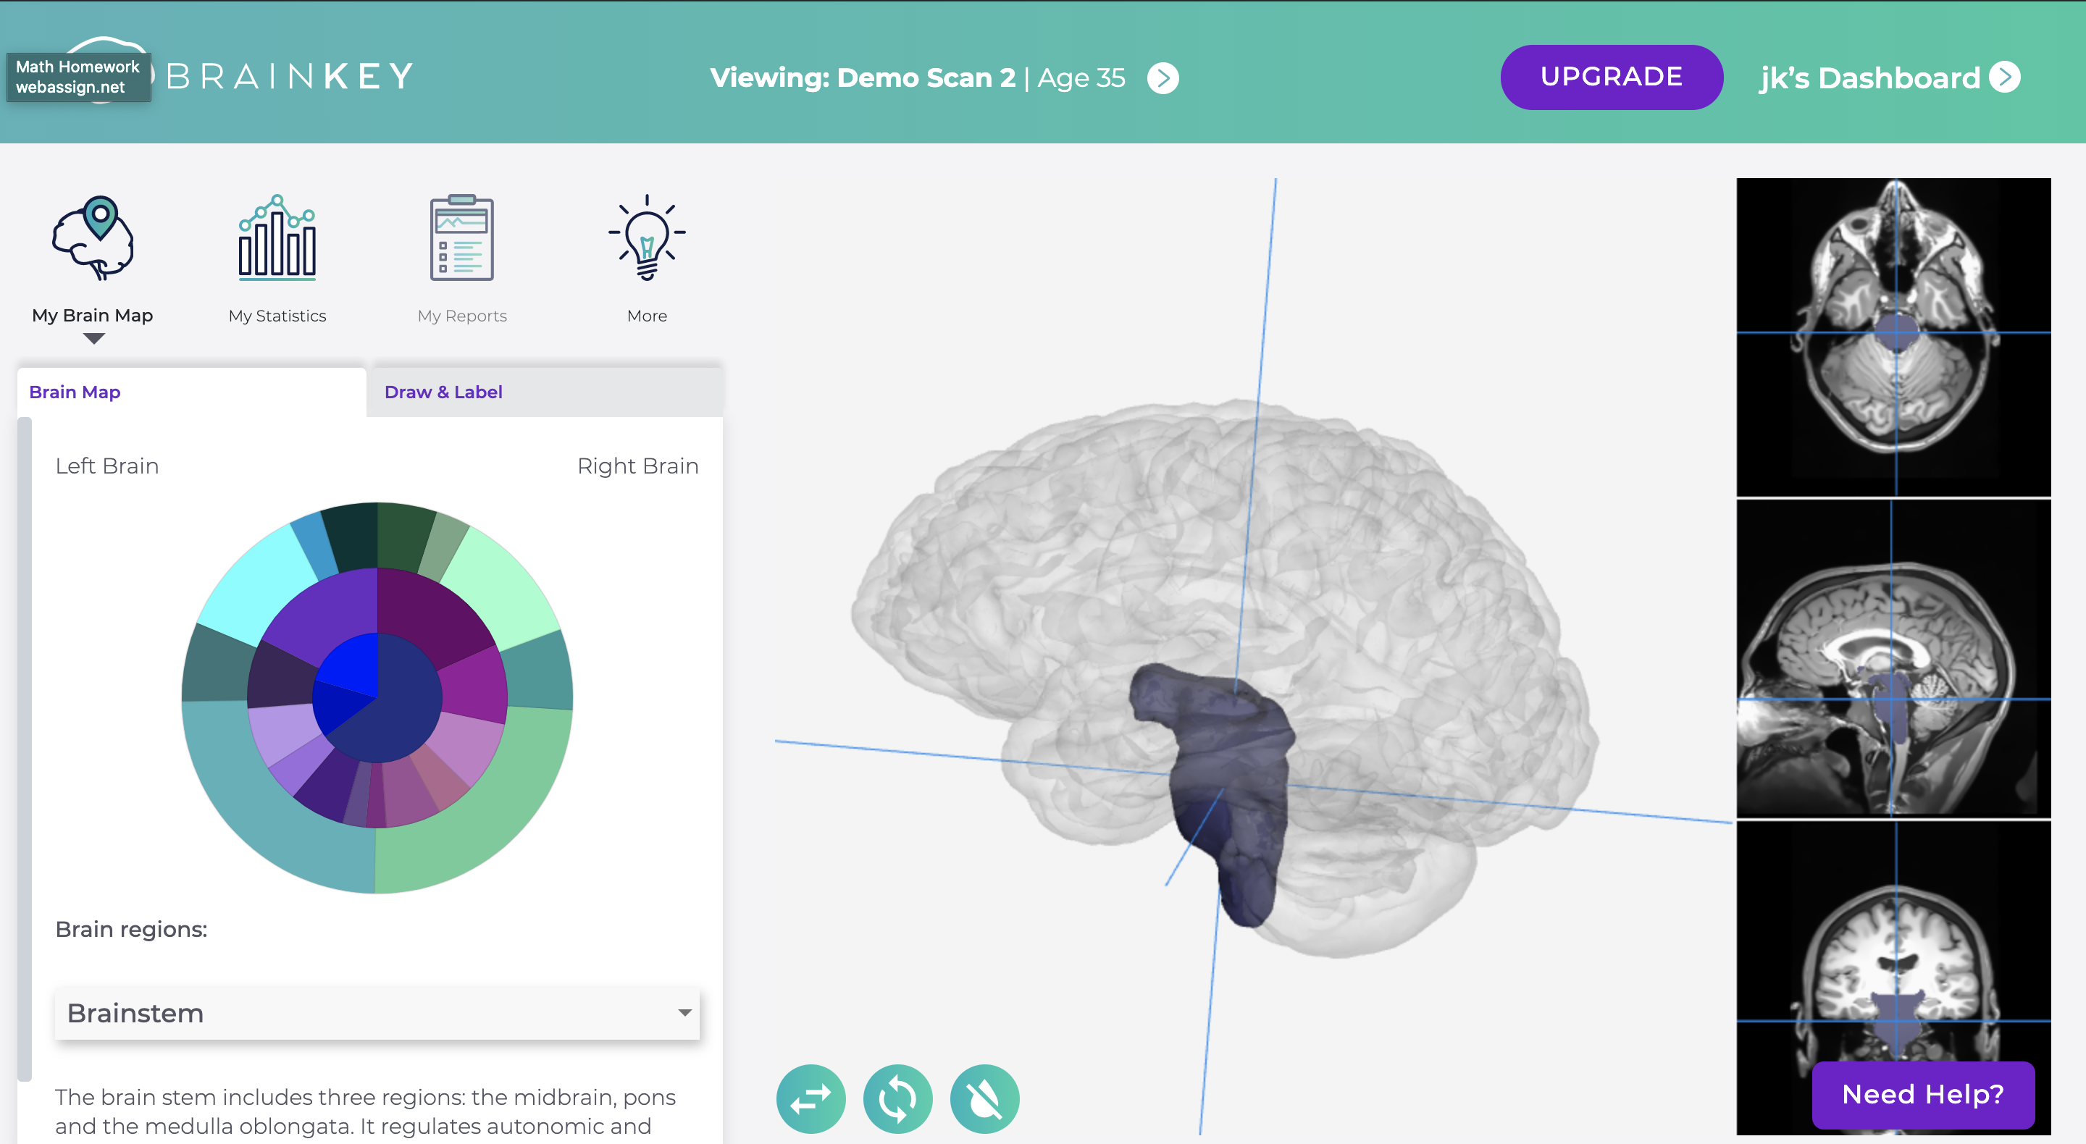Select the dark navy center right segment
The height and width of the screenshot is (1144, 2086).
tap(397, 712)
